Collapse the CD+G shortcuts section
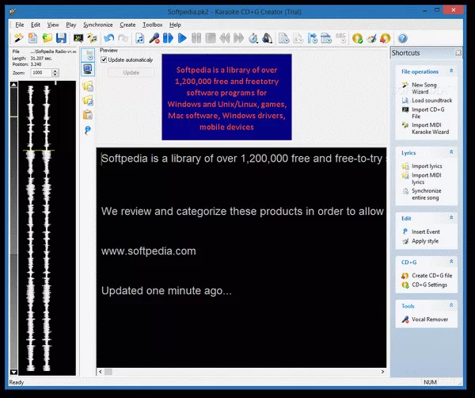 coord(451,262)
